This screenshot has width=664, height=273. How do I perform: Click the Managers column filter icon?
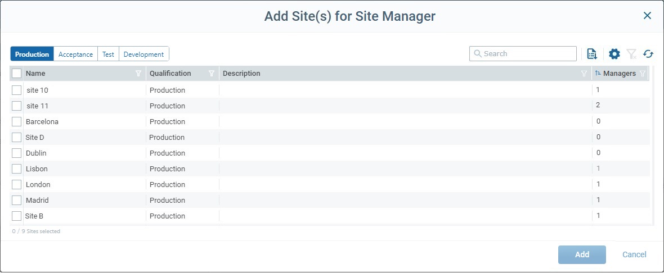pyautogui.click(x=643, y=74)
